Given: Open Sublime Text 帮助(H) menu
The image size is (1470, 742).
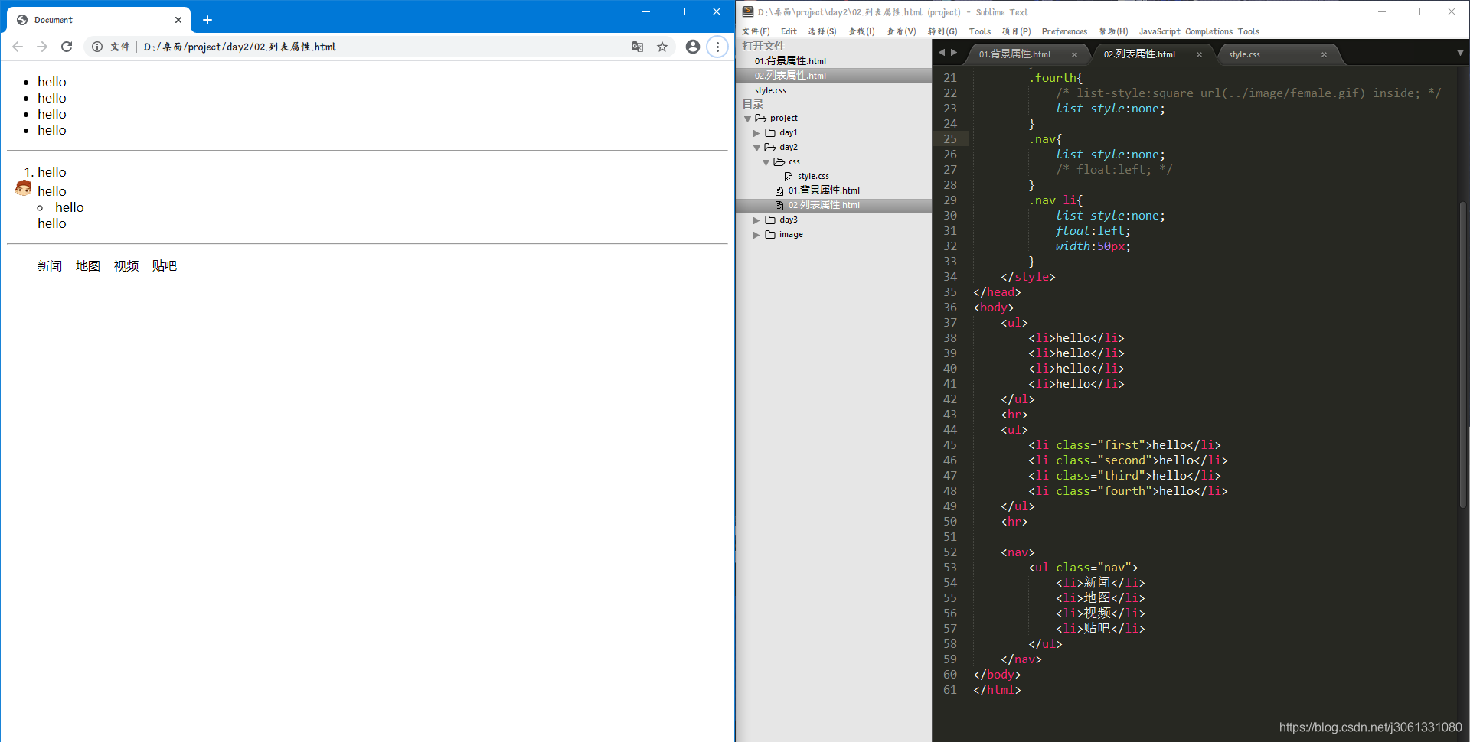Looking at the screenshot, I should [1113, 31].
